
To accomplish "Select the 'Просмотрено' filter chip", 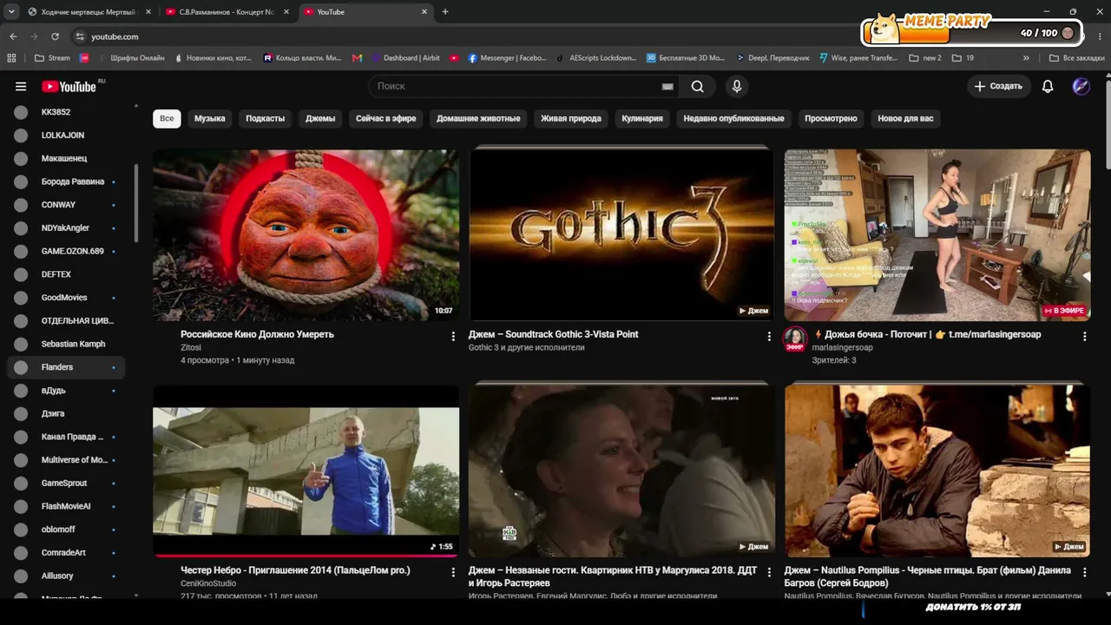I will pyautogui.click(x=831, y=118).
